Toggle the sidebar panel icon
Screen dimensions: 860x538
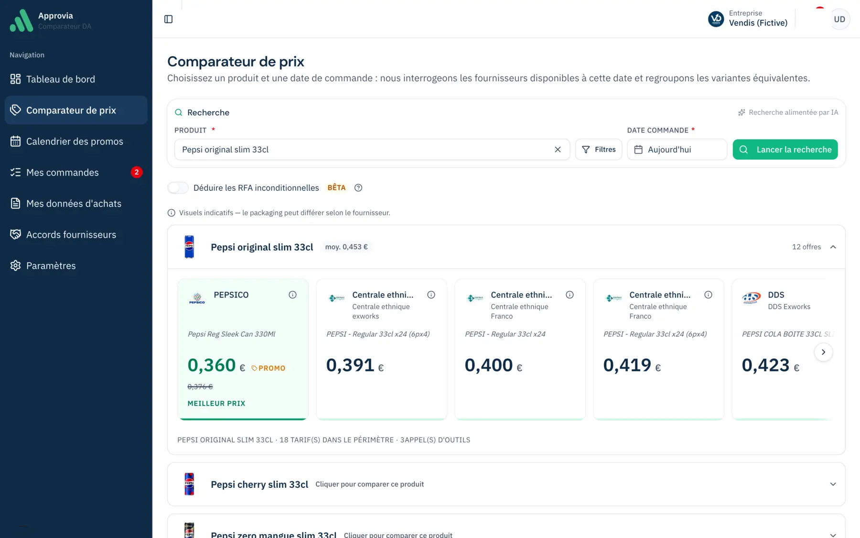(x=168, y=19)
